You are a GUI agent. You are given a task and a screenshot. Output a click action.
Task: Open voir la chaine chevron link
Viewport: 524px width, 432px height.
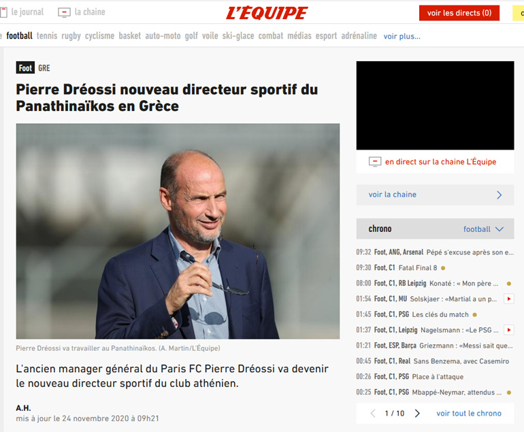click(x=435, y=195)
